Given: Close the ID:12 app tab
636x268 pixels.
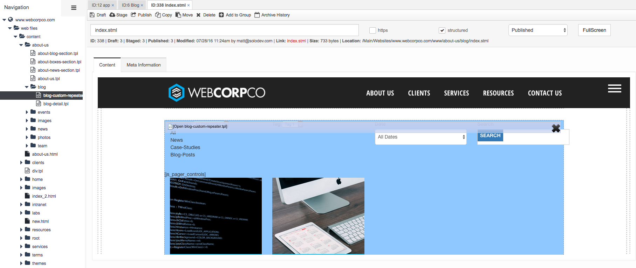Looking at the screenshot, I should click(113, 5).
